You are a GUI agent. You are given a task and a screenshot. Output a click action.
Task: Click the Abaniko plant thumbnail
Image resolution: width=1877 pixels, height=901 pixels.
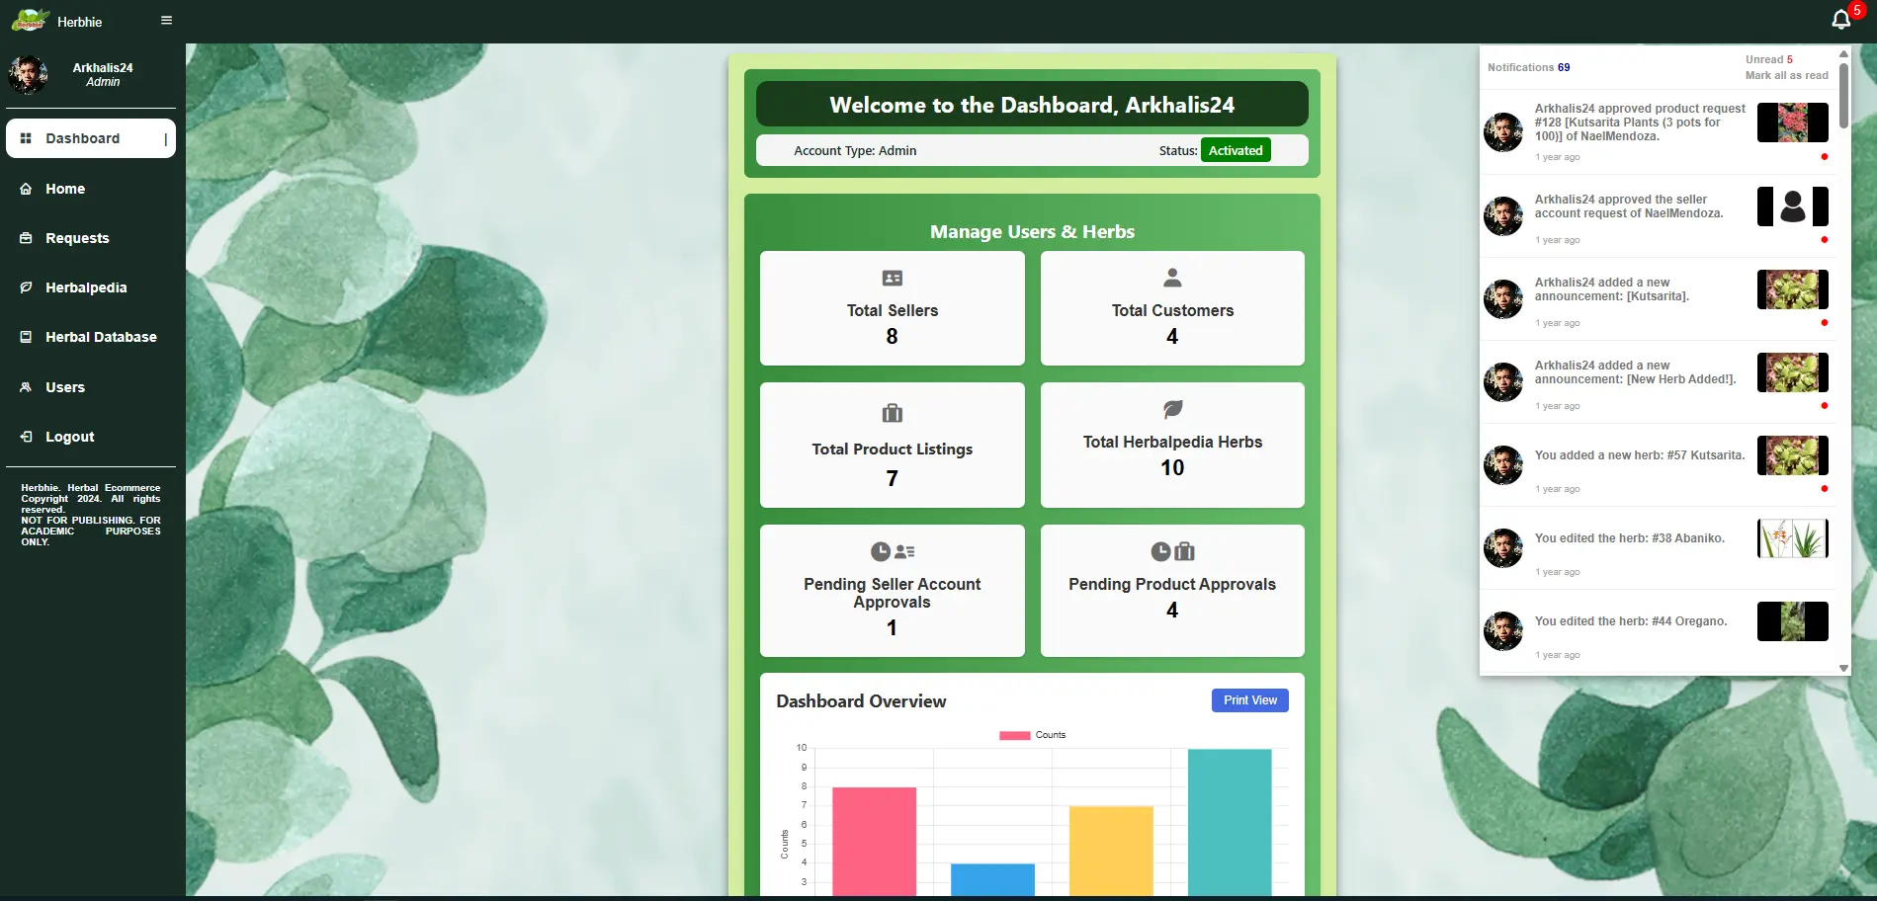pos(1792,538)
